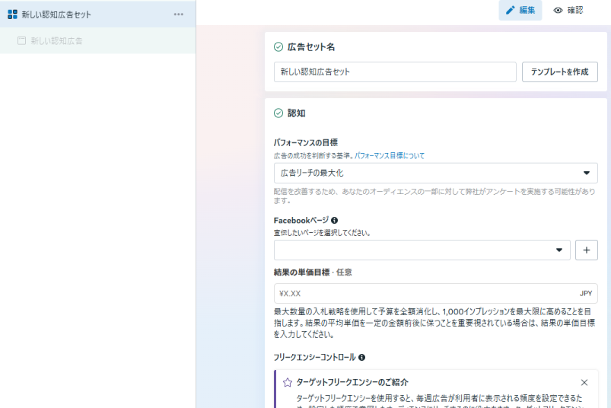Screen dimensions: 611x408
Task: Select 新しい認知広告 in the sidebar tree
Action: 57,40
